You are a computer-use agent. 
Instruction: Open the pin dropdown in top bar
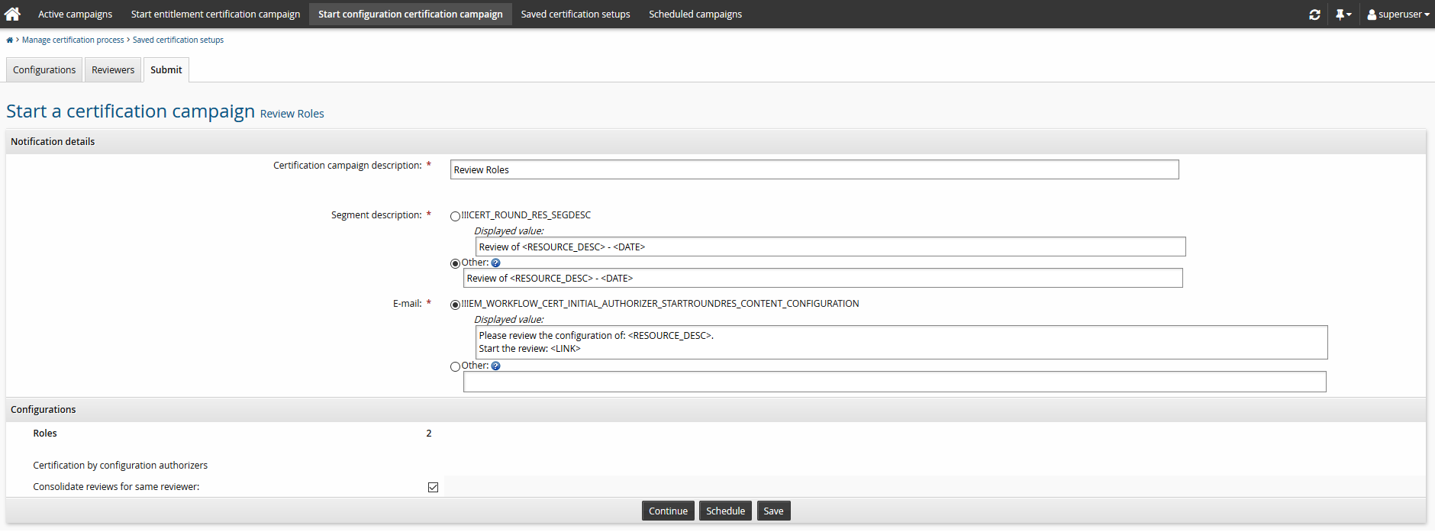tap(1343, 15)
